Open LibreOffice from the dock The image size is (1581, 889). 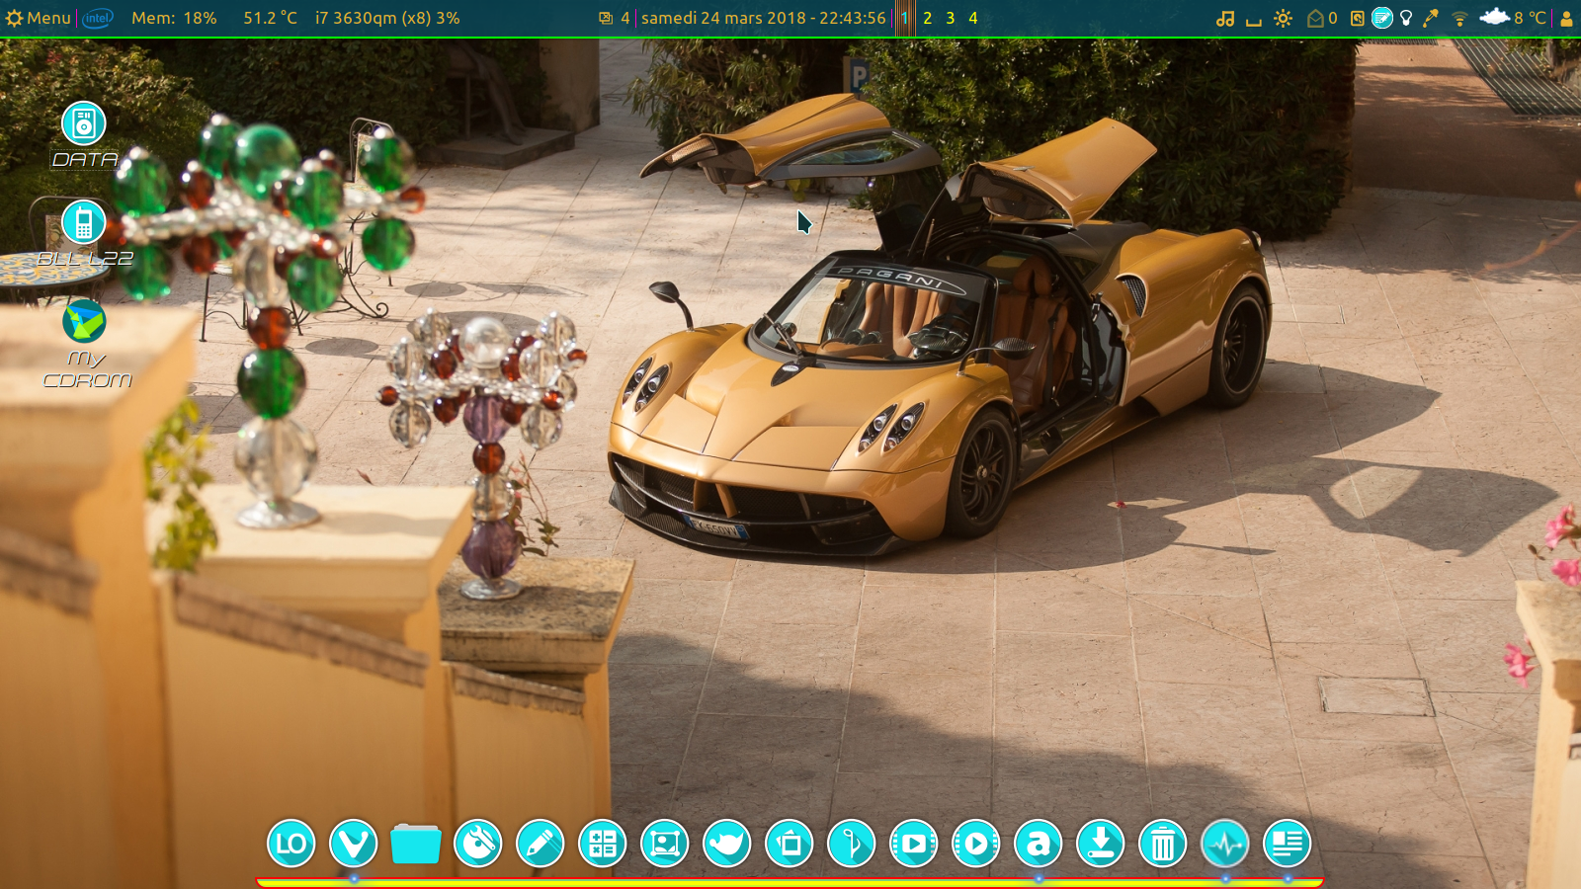click(x=291, y=845)
